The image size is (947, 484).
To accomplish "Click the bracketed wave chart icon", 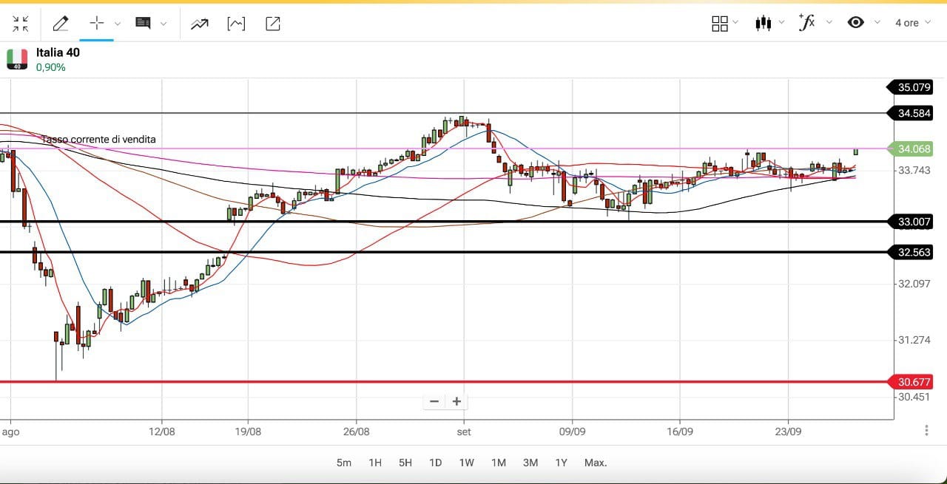I will [236, 24].
